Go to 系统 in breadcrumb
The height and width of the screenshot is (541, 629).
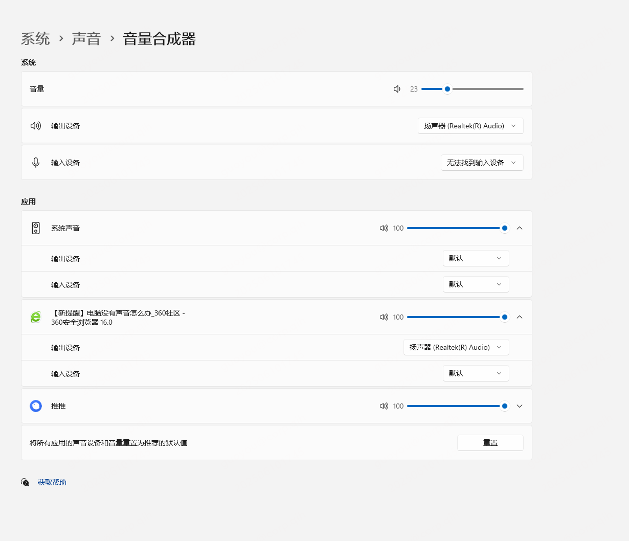[x=35, y=39]
